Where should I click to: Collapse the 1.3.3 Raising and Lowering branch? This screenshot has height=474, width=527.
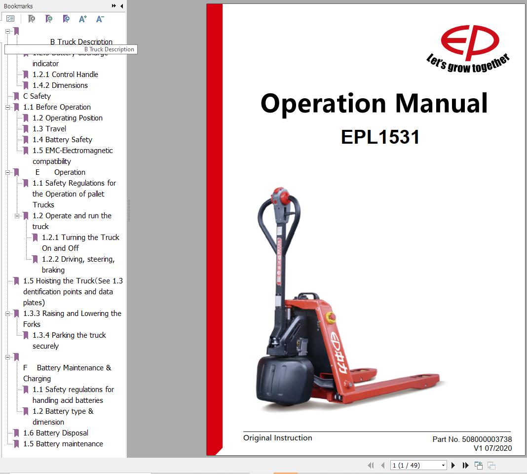[7, 314]
